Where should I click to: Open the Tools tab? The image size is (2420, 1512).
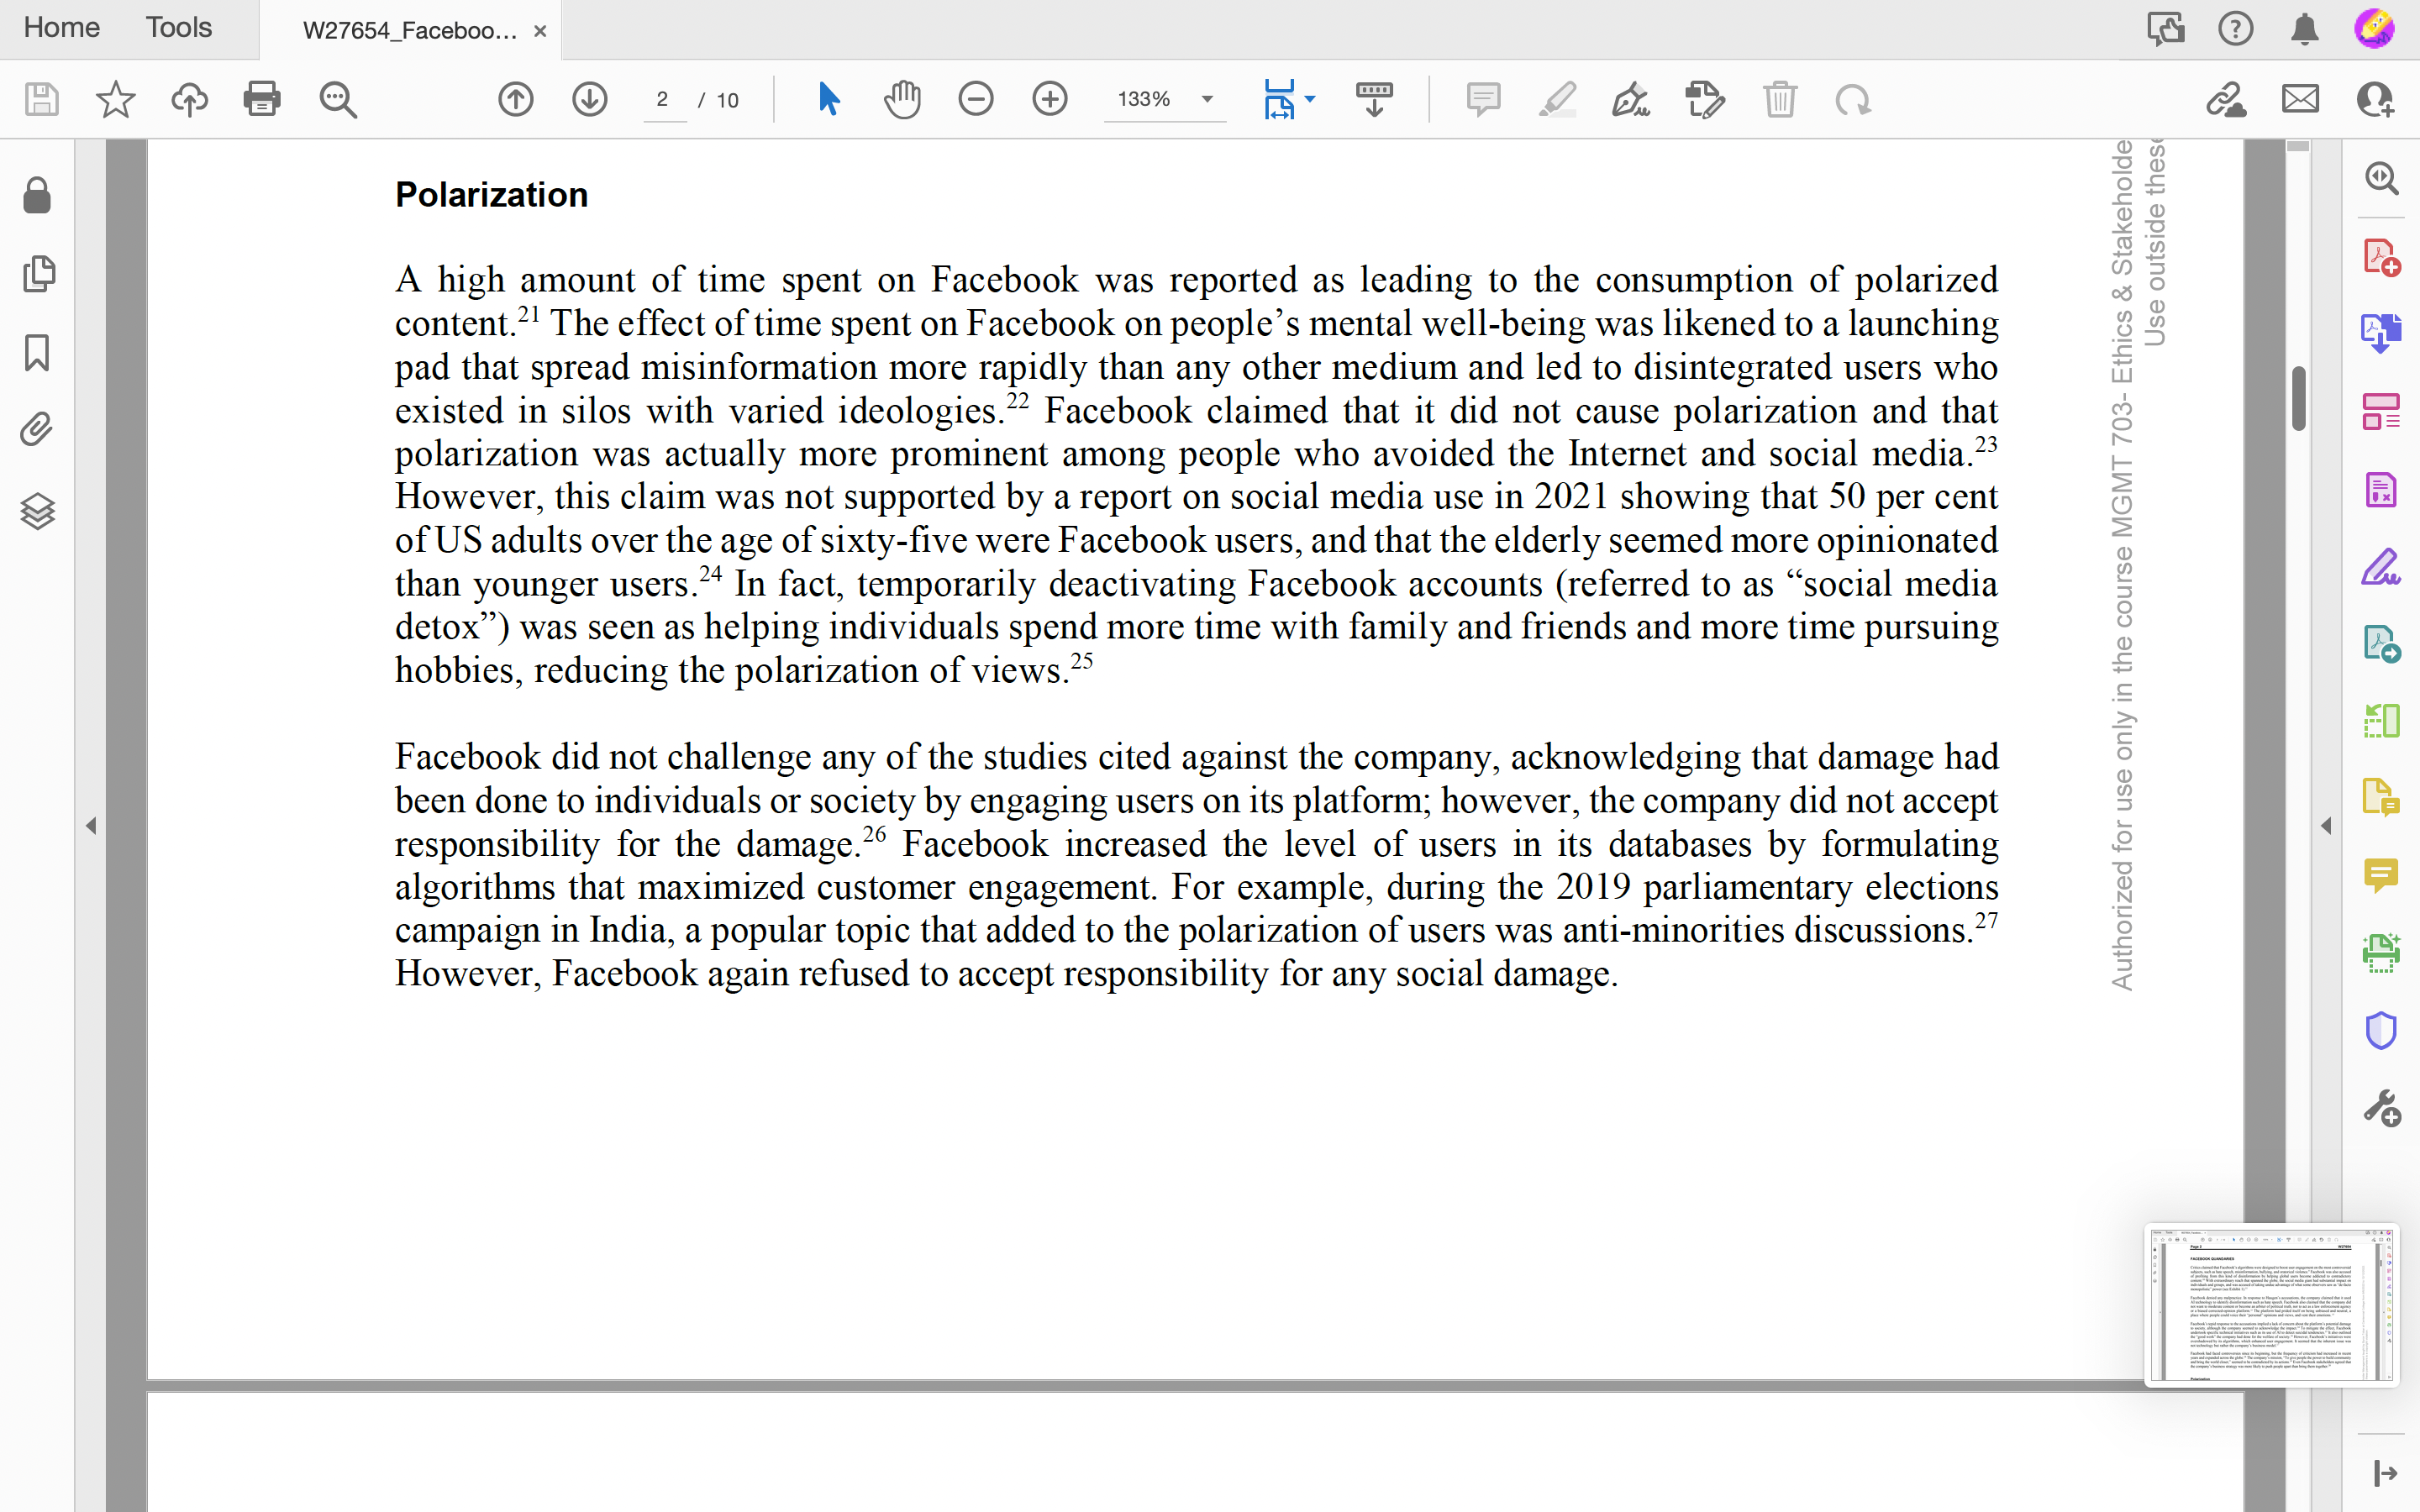coord(178,28)
